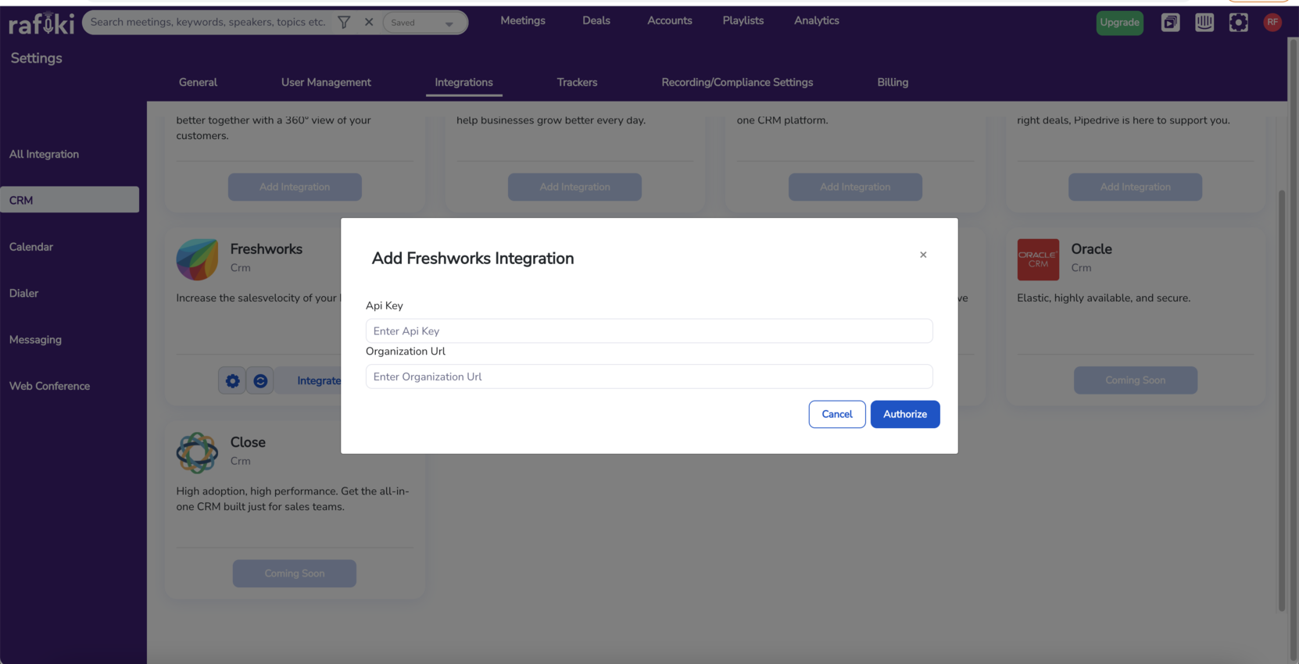Click Add Integration under the 360° view card
Screen dimensions: 1299x664
tap(295, 187)
